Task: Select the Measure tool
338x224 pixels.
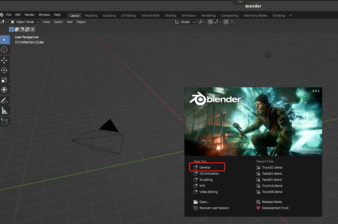Action: (x=4, y=111)
